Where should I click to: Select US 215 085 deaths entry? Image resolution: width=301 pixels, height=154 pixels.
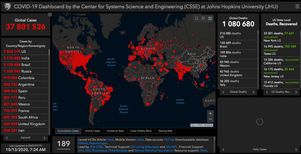(x=238, y=35)
